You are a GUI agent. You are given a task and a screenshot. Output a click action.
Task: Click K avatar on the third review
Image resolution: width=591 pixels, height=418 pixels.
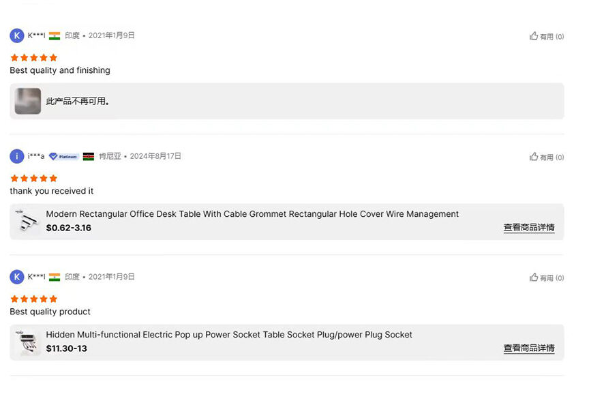16,277
